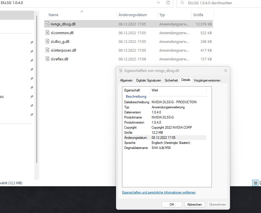Click the sl.dlss_g.dll file icon
Viewport: 261px width, 213px height.
(47, 41)
